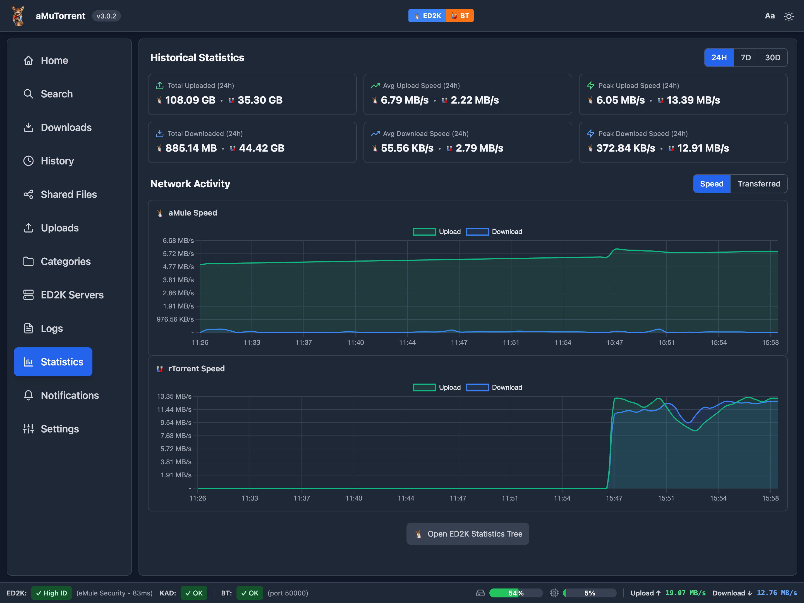
Task: Click the aMuTorrent mule logo icon
Action: coord(18,16)
